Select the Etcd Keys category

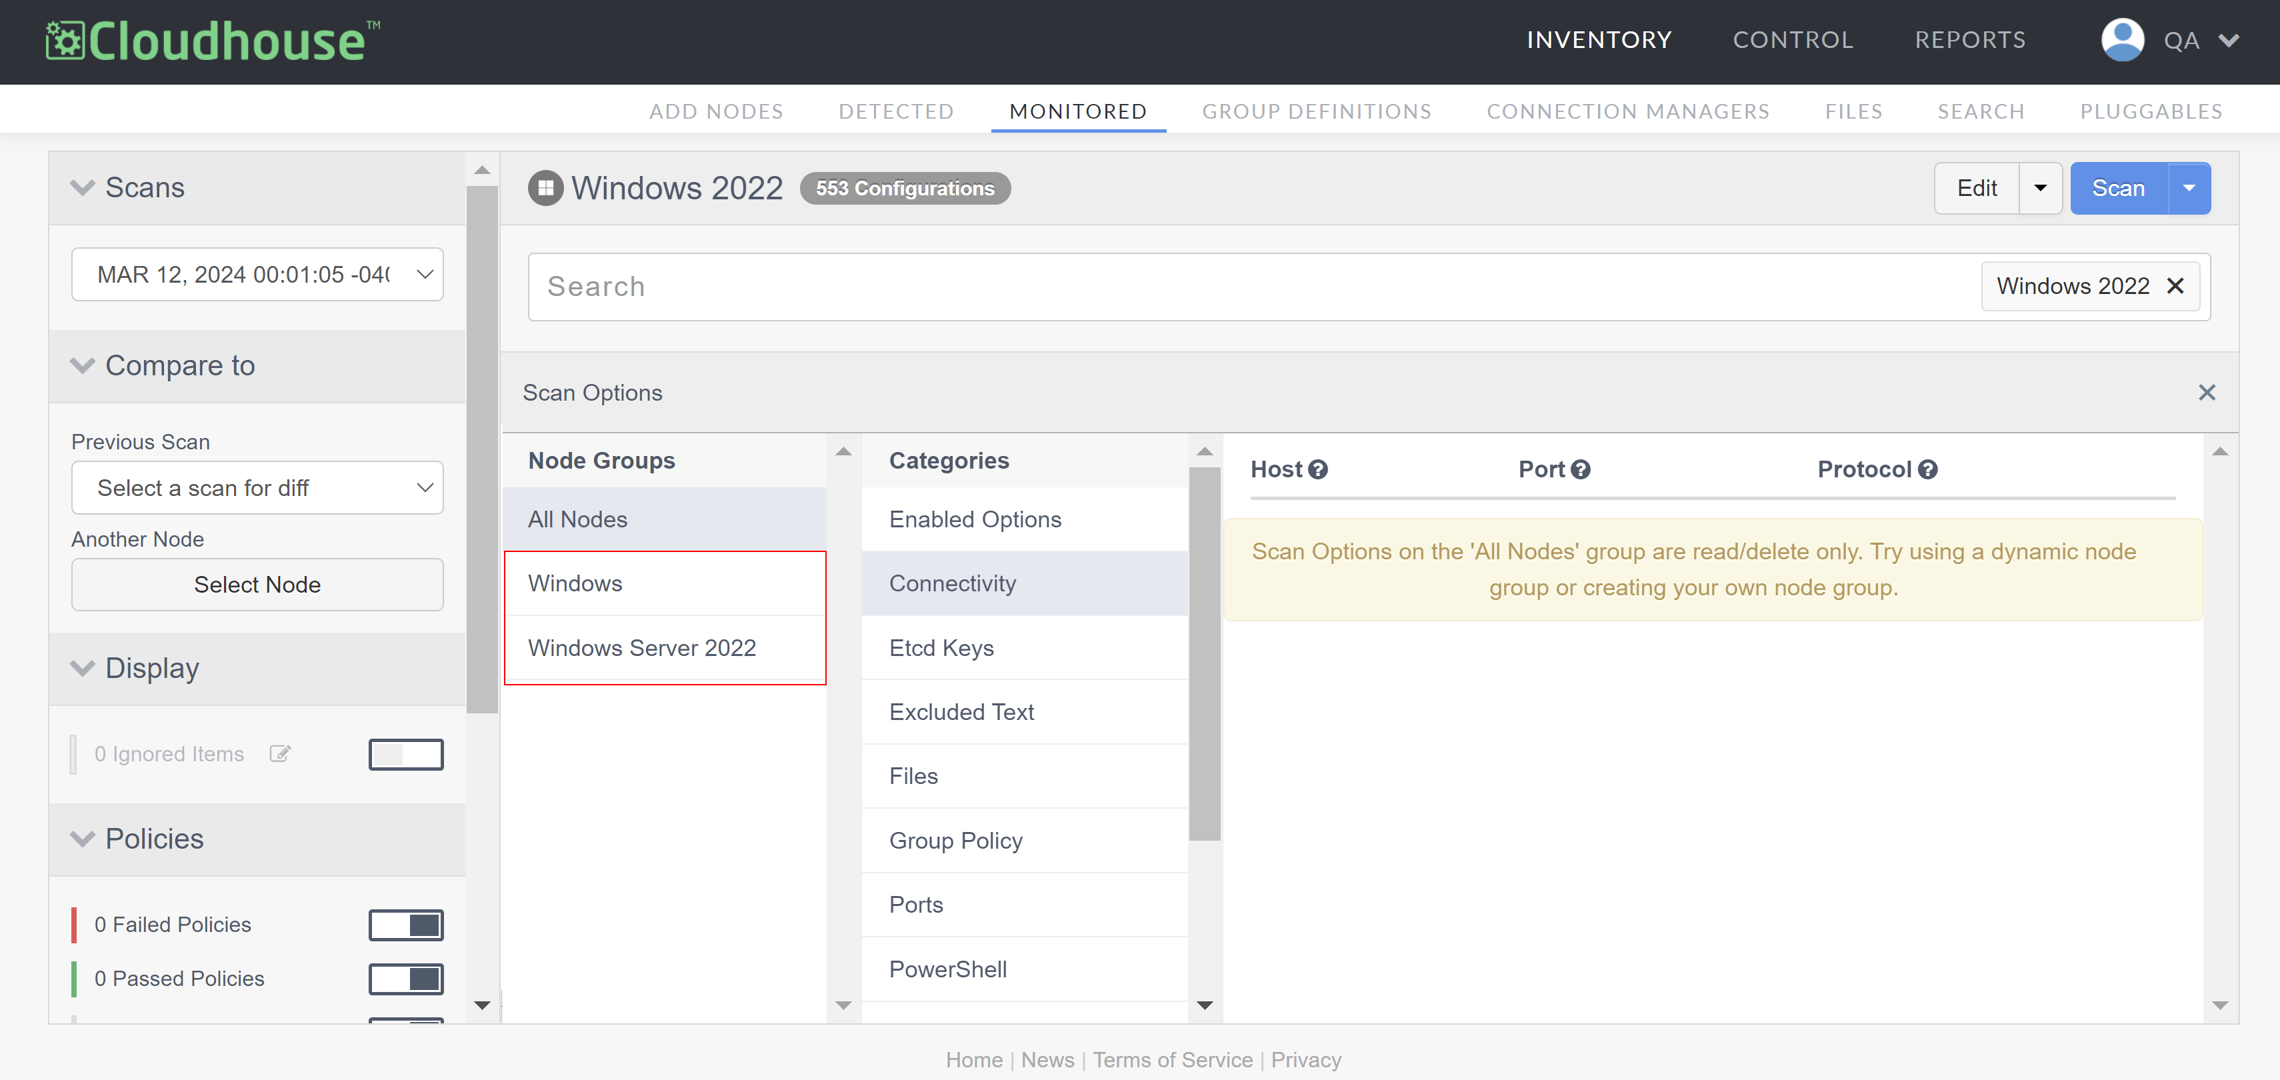(x=1025, y=648)
